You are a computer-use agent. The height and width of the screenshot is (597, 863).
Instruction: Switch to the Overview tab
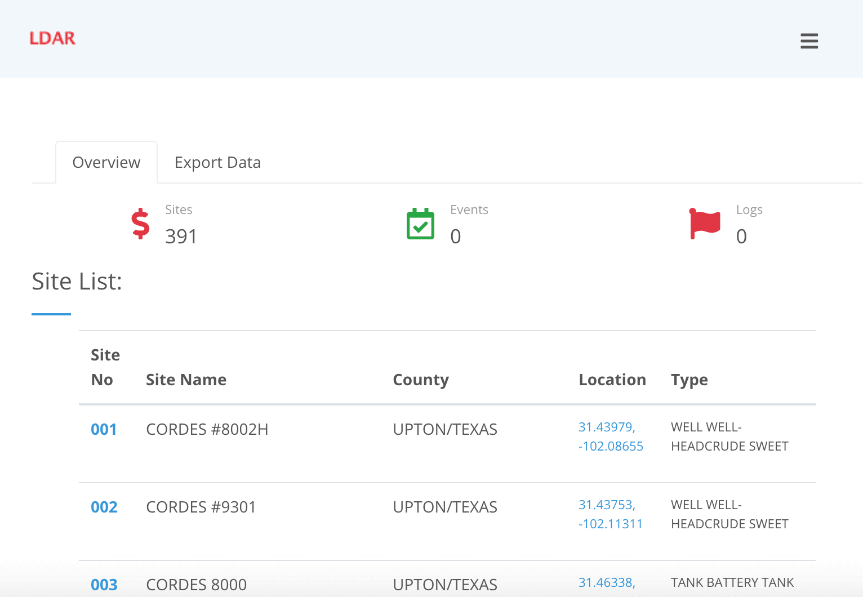106,162
